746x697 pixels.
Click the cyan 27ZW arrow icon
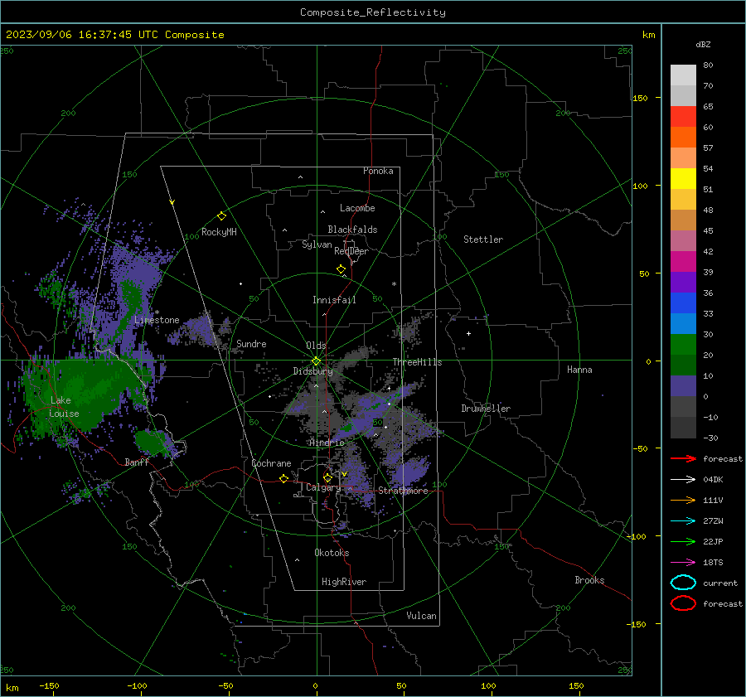click(683, 521)
